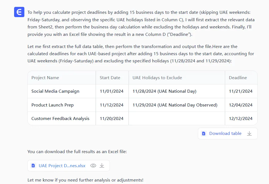
Task: Click the file icon beside Download table
Action: click(x=204, y=134)
